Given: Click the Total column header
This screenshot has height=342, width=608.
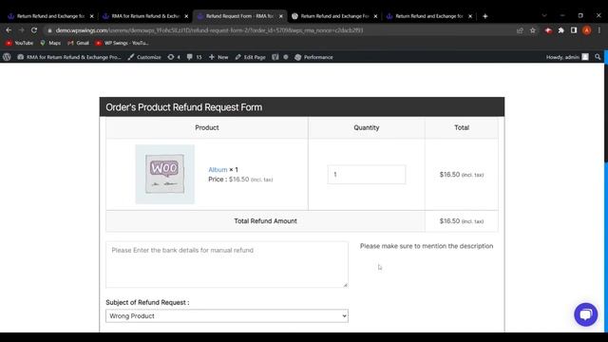Looking at the screenshot, I should (462, 127).
